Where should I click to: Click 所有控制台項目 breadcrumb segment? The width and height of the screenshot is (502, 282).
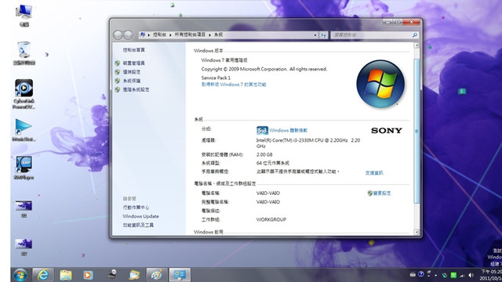[x=190, y=34]
